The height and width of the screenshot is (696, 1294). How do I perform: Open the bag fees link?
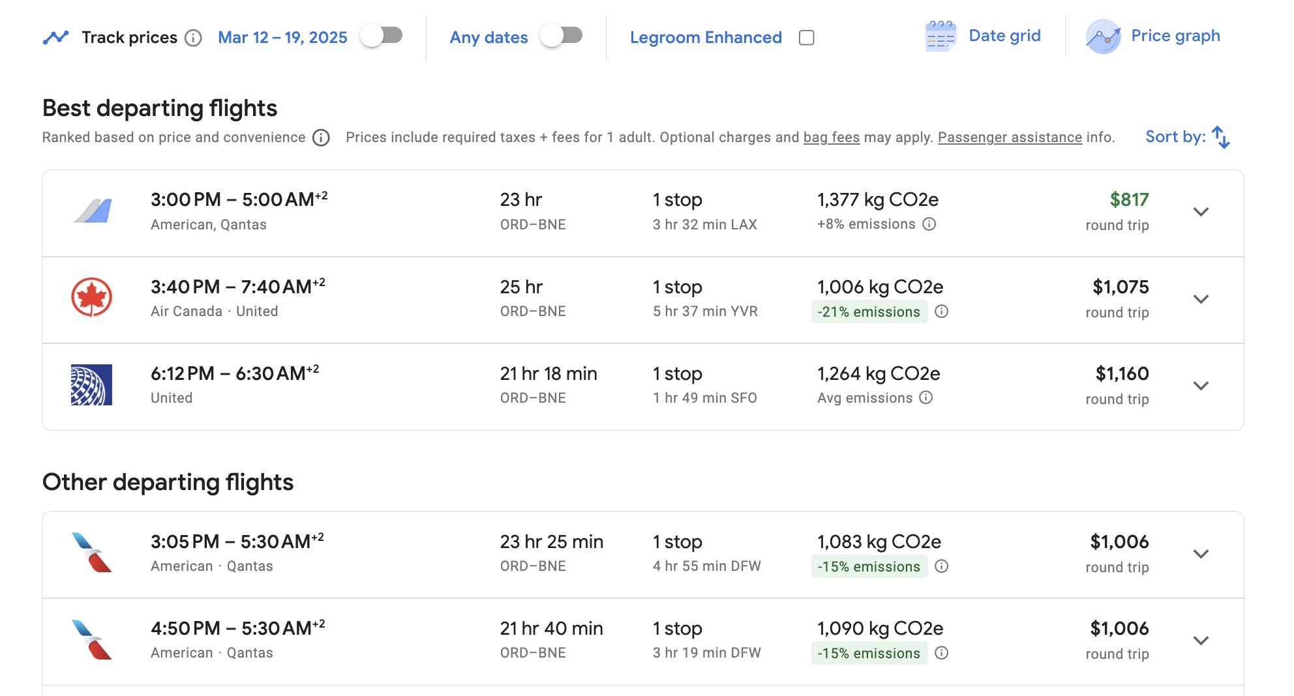tap(831, 138)
